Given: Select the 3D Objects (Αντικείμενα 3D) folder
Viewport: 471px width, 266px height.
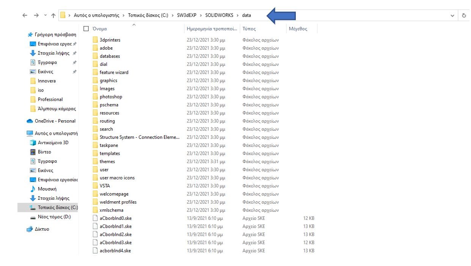Looking at the screenshot, I should pyautogui.click(x=53, y=143).
